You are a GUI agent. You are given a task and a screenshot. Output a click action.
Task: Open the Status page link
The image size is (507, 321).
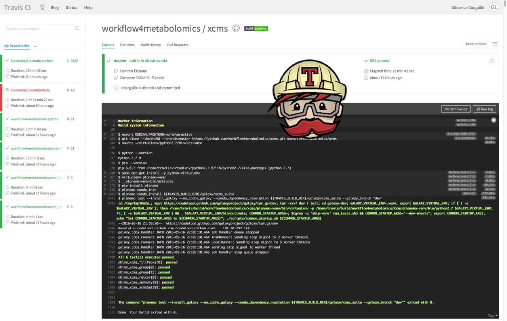click(71, 8)
